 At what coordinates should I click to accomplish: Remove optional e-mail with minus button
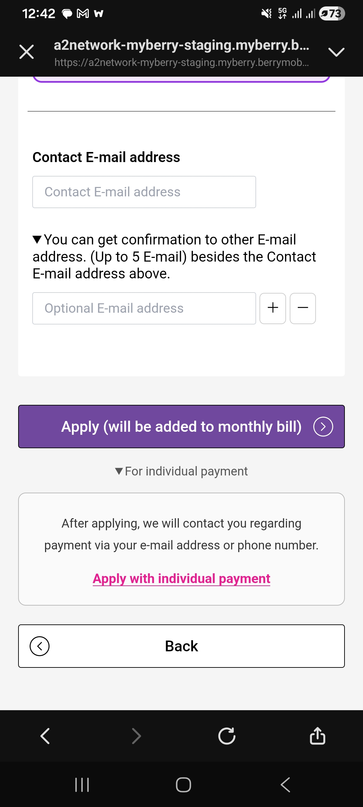pos(302,308)
